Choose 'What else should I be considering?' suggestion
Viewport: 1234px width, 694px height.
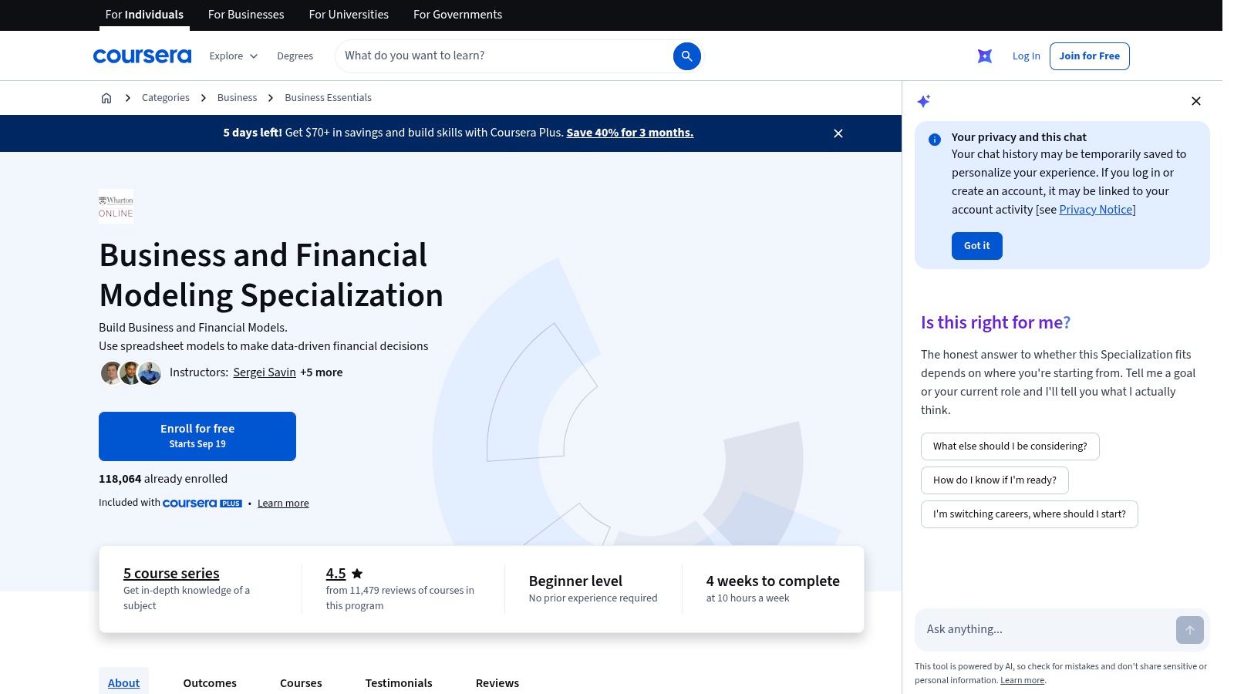1010,446
